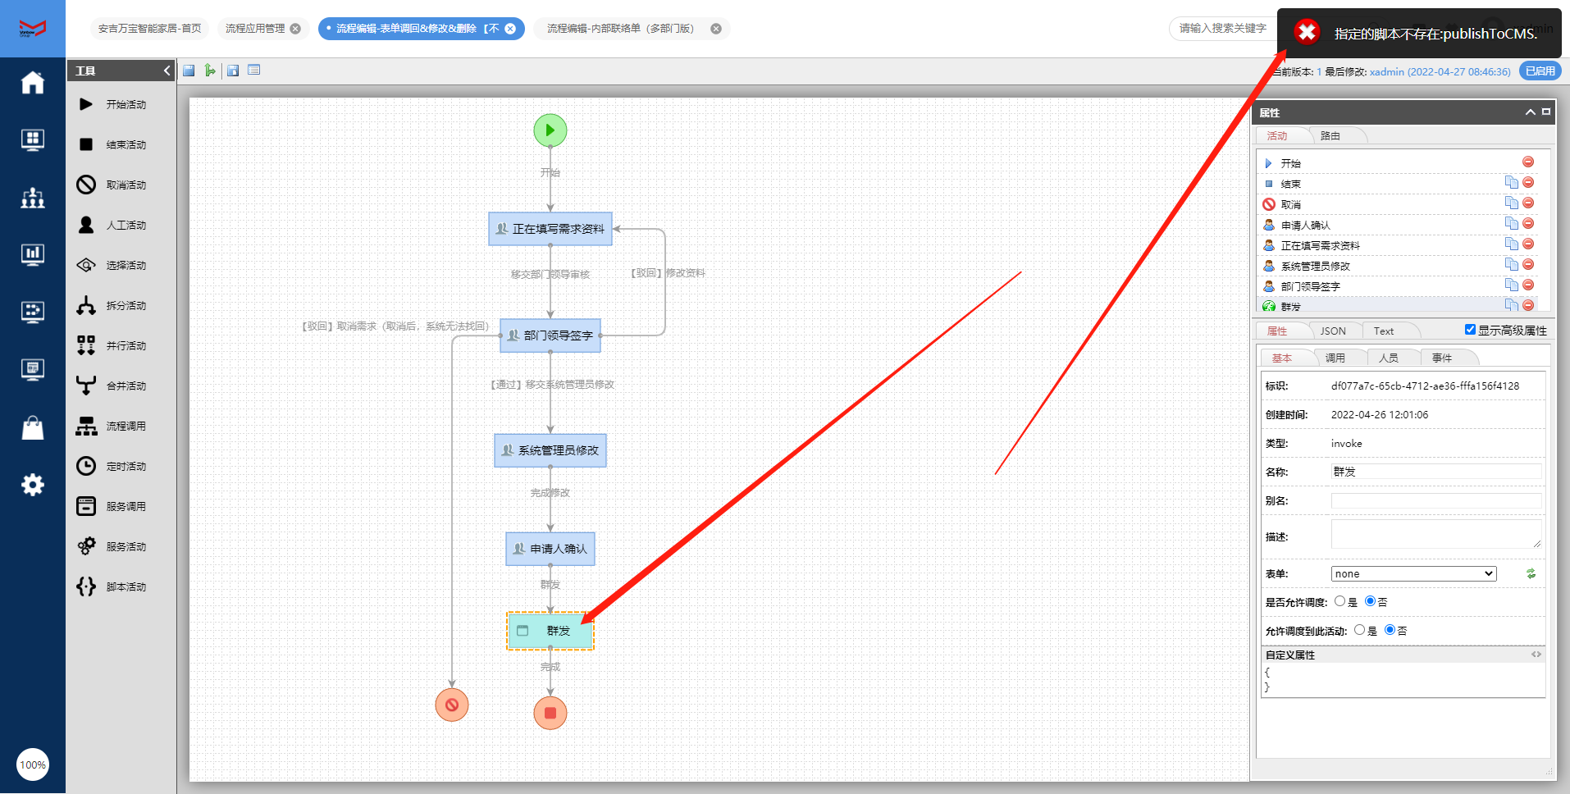Switch to the 人员 tab
Screen dimensions: 1570x794
(x=1389, y=358)
